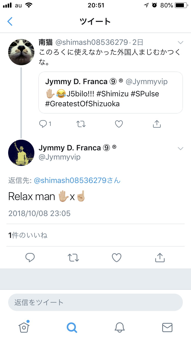
Task: Open chevron menu on Jymmy's reply
Action: click(180, 149)
